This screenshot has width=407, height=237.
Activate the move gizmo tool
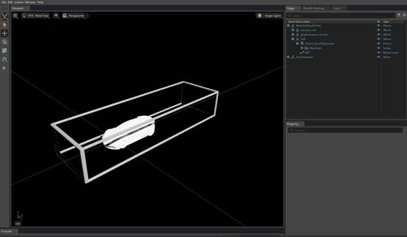pos(5,33)
